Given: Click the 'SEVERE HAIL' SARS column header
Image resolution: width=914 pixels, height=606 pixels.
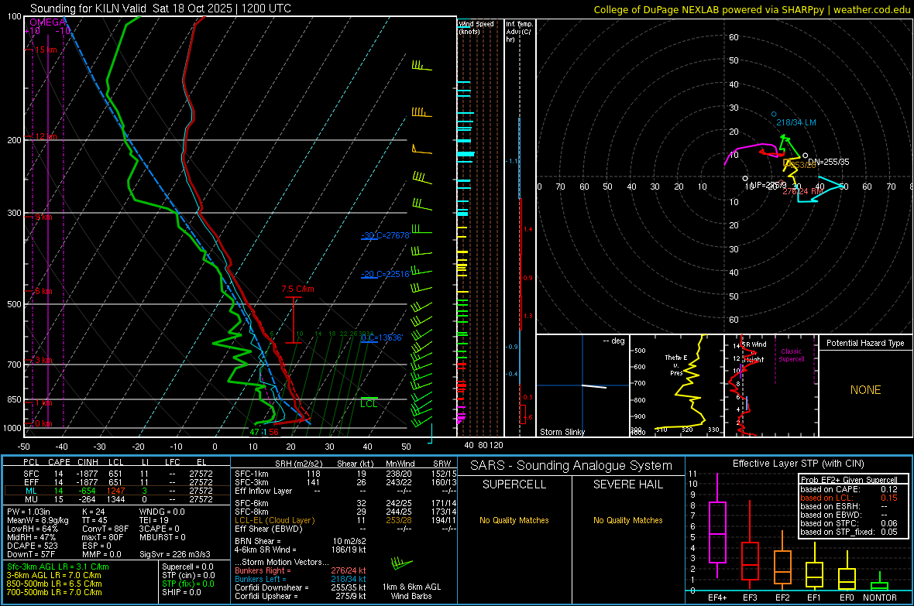Looking at the screenshot, I should pyautogui.click(x=627, y=484).
